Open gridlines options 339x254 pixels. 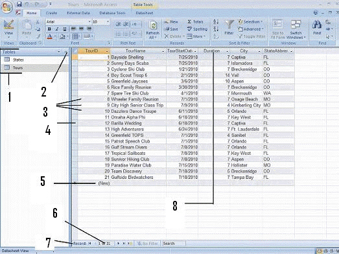pyautogui.click(x=76, y=36)
